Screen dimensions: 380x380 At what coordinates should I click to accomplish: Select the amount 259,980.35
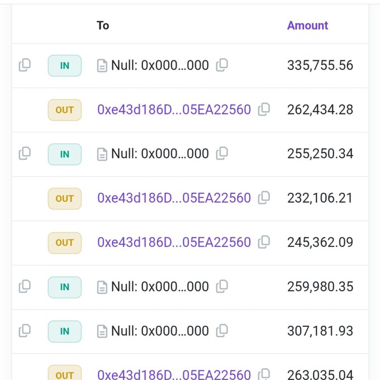coord(320,287)
